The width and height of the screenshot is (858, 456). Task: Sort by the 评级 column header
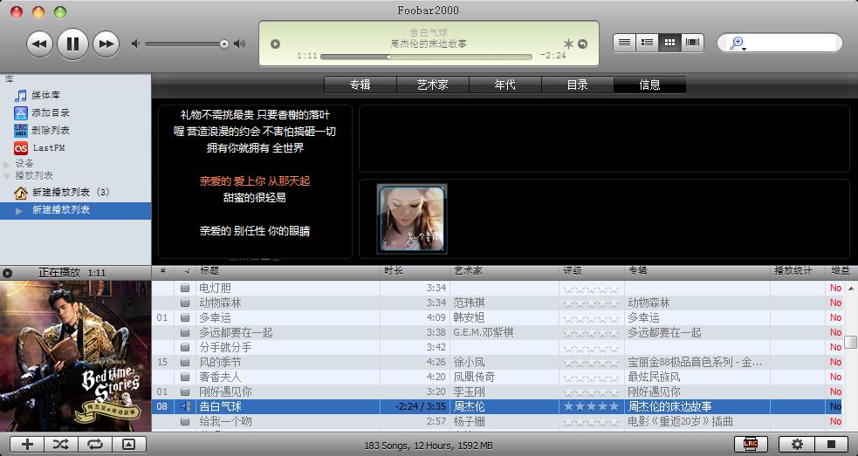click(x=592, y=271)
